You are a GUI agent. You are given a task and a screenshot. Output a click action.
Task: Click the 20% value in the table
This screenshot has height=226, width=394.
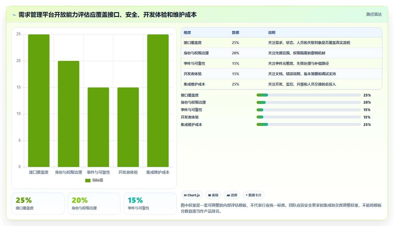point(235,53)
